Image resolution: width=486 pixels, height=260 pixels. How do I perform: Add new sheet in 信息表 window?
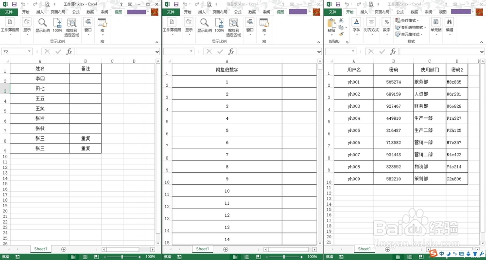tap(226, 249)
